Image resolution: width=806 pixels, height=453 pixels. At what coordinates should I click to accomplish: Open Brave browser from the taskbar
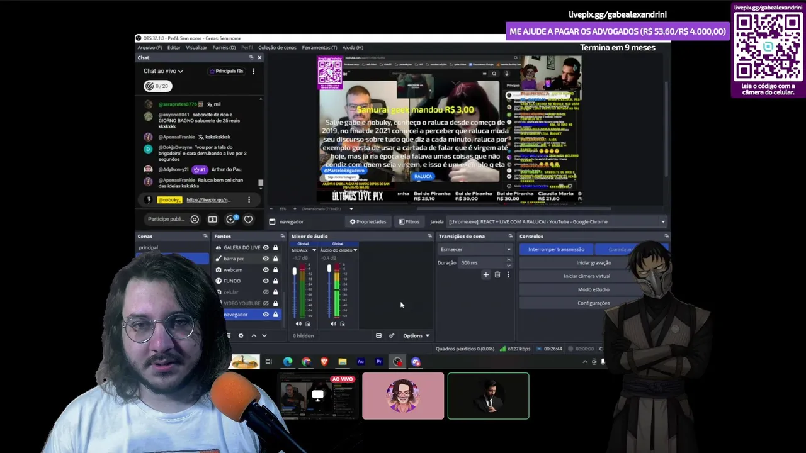click(x=324, y=361)
